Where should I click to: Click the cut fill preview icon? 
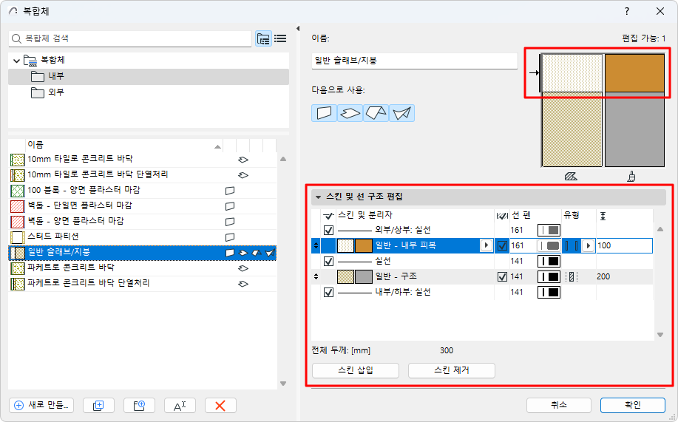tap(571, 177)
